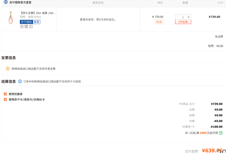Click the first small service icon under badge

(x=22, y=26)
